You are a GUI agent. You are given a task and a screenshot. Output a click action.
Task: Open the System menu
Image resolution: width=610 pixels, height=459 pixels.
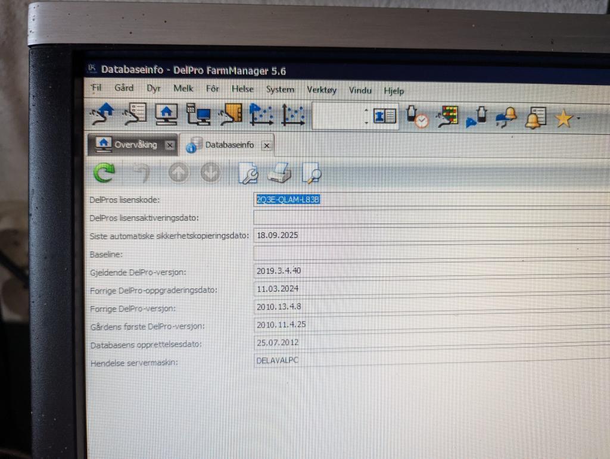(280, 89)
